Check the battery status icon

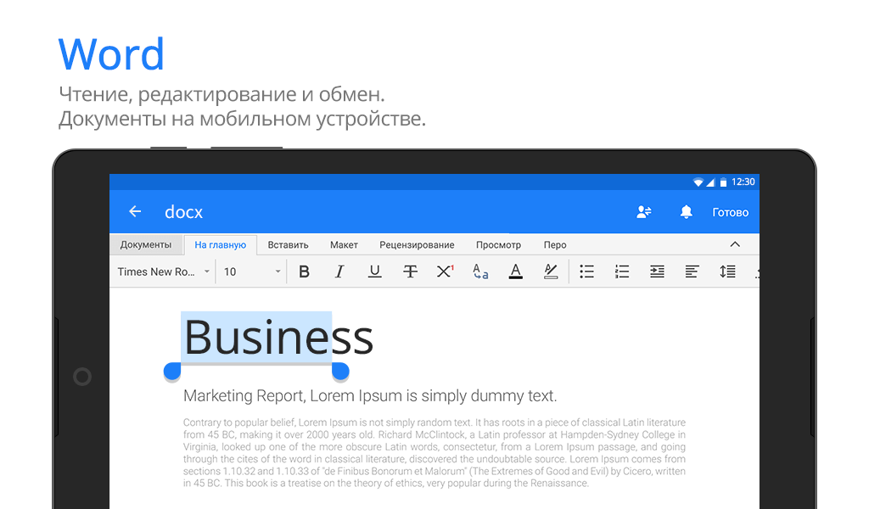click(723, 182)
